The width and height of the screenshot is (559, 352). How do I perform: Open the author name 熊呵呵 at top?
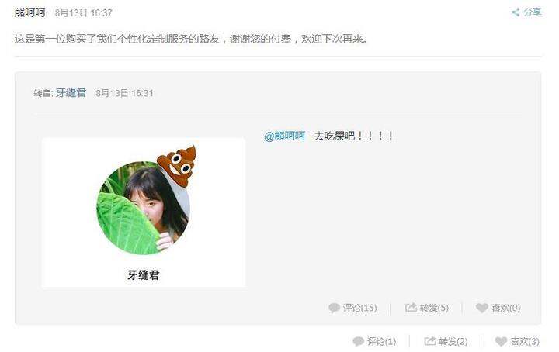(30, 12)
